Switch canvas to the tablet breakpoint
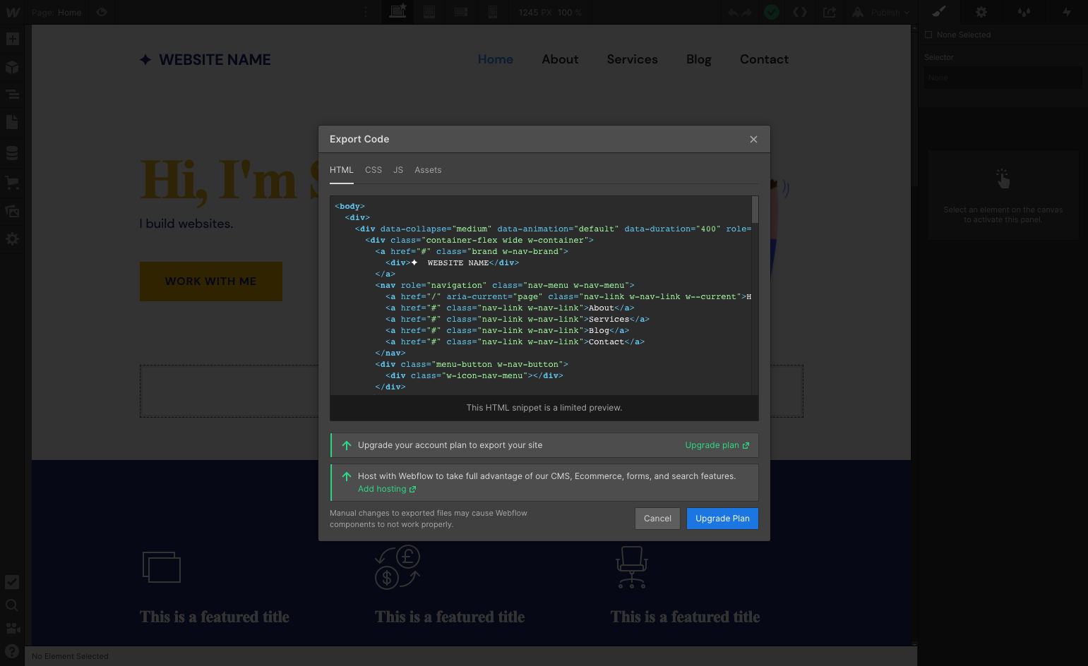 click(x=429, y=12)
